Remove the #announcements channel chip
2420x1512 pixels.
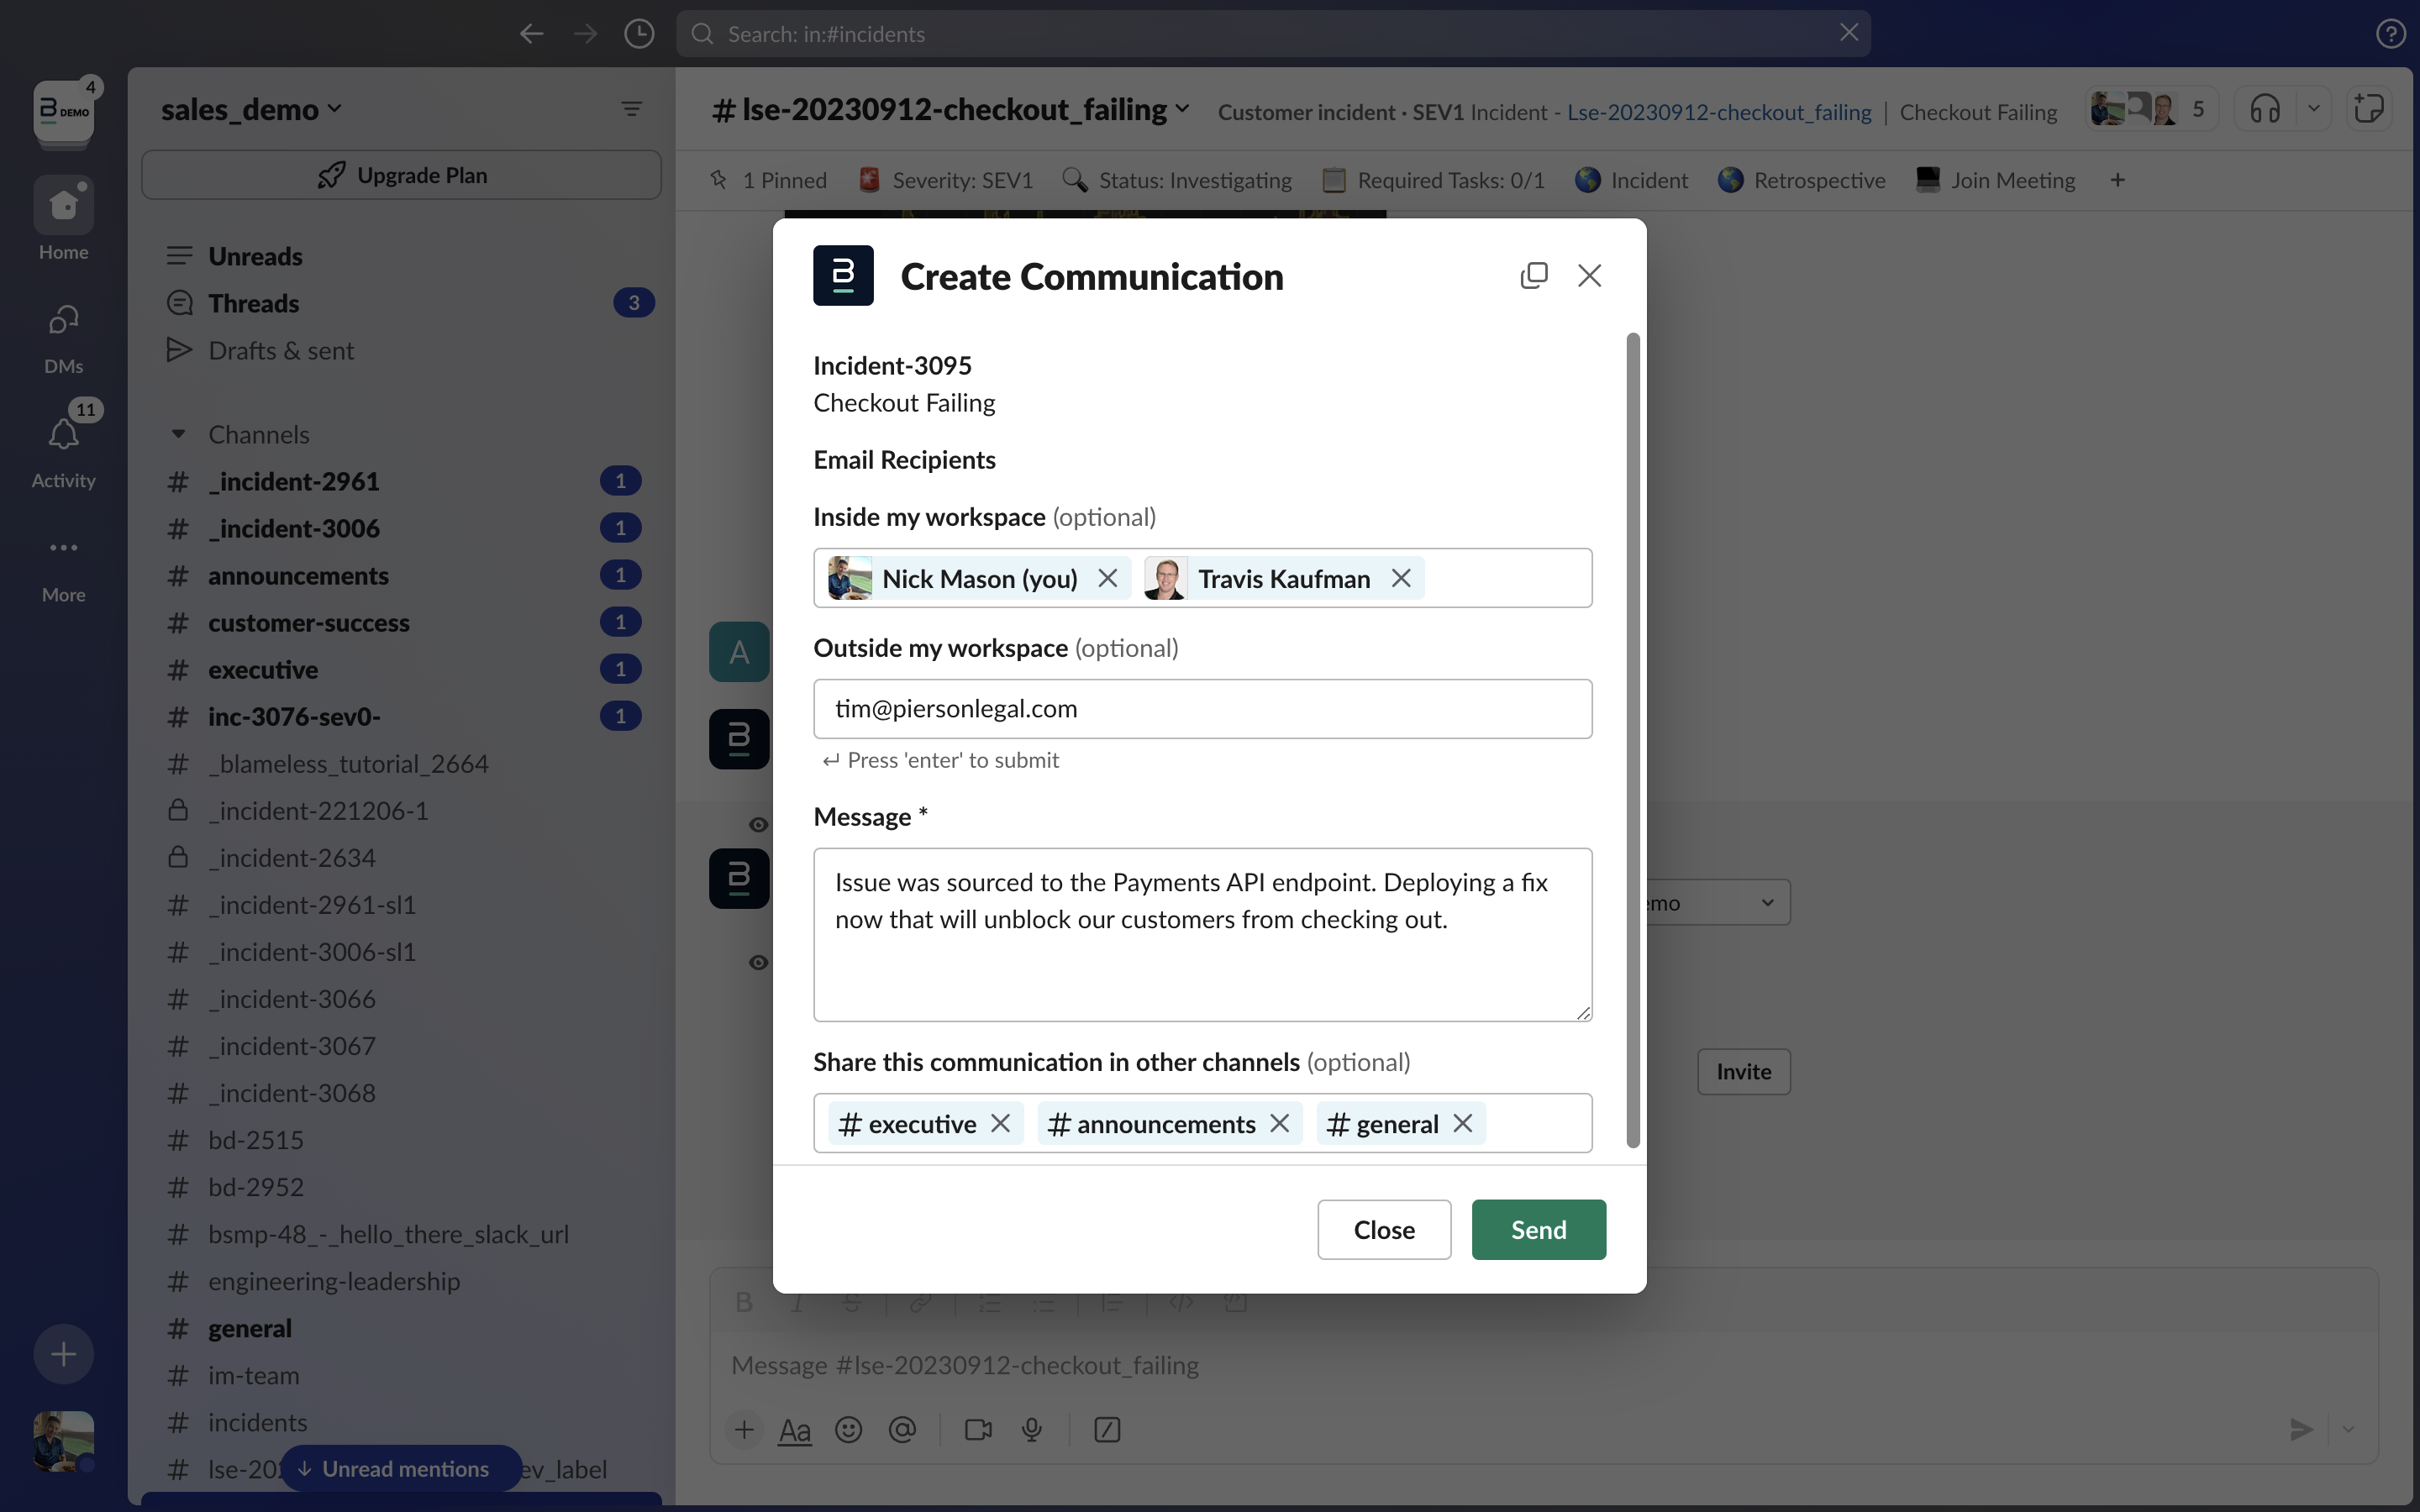coord(1279,1124)
